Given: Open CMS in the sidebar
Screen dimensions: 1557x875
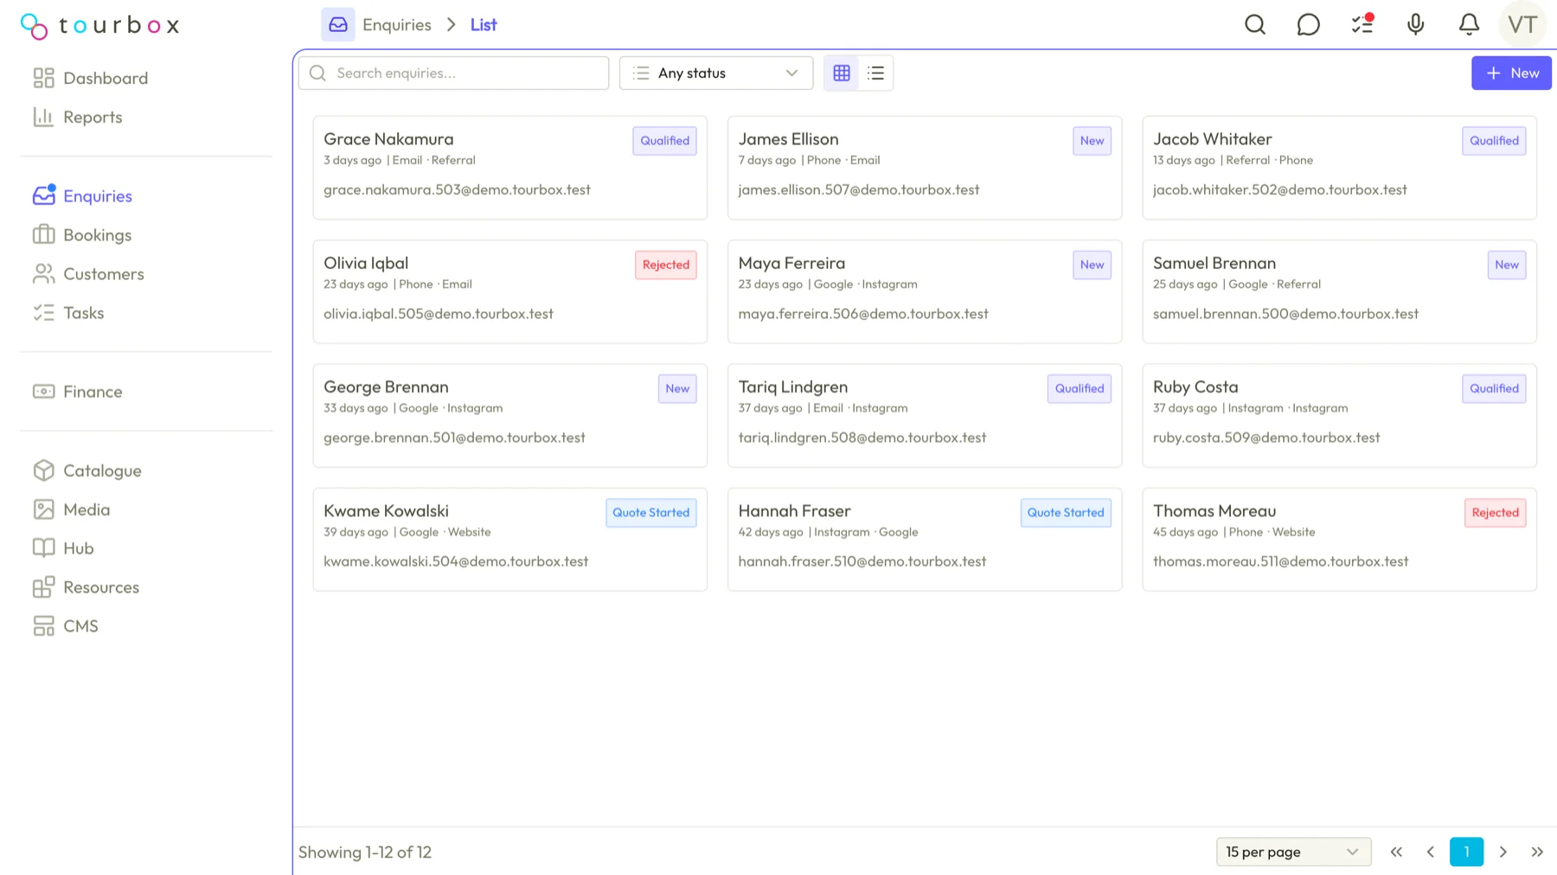Looking at the screenshot, I should pos(66,626).
